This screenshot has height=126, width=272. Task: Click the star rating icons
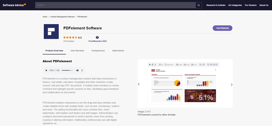coord(70,38)
